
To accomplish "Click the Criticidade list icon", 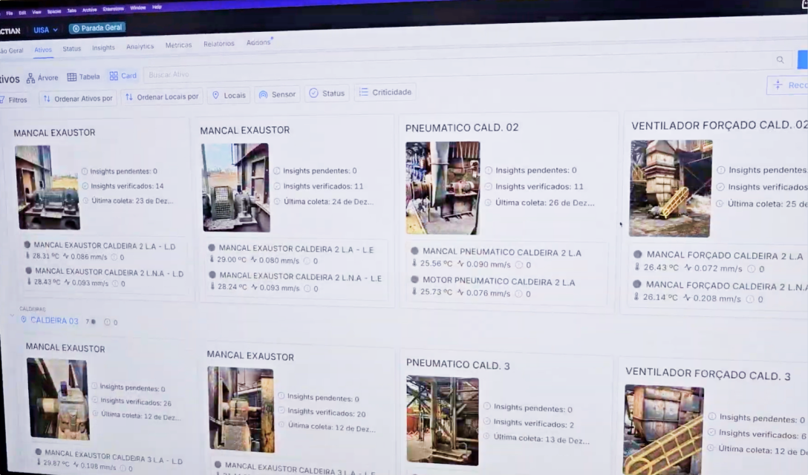I will [364, 92].
